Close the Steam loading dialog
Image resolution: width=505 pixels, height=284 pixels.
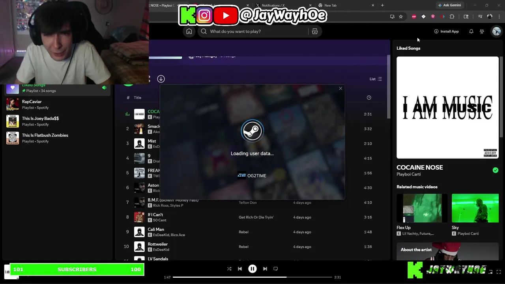[340, 88]
